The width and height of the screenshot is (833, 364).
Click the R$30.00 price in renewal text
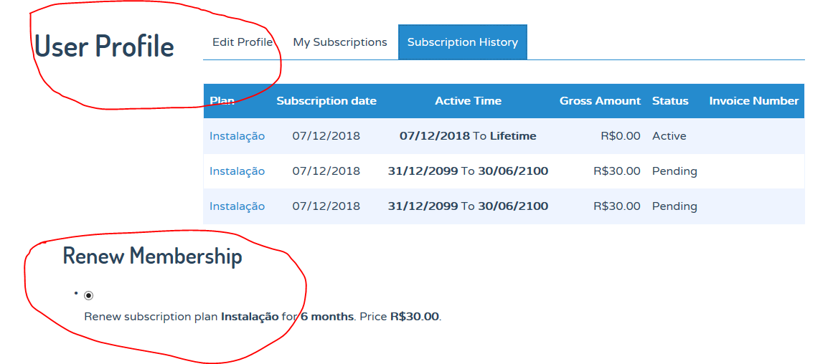(x=415, y=317)
